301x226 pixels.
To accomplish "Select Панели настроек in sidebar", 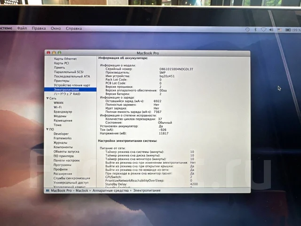I will (67, 161).
